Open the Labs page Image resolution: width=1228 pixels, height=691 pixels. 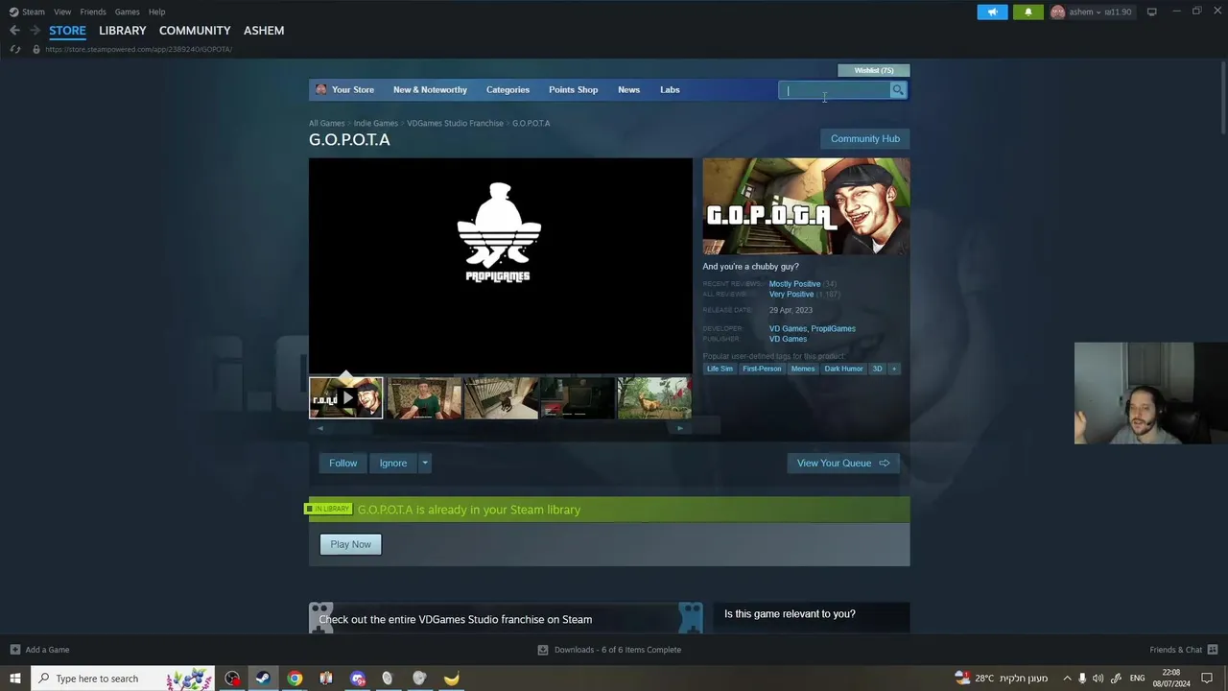tap(670, 90)
